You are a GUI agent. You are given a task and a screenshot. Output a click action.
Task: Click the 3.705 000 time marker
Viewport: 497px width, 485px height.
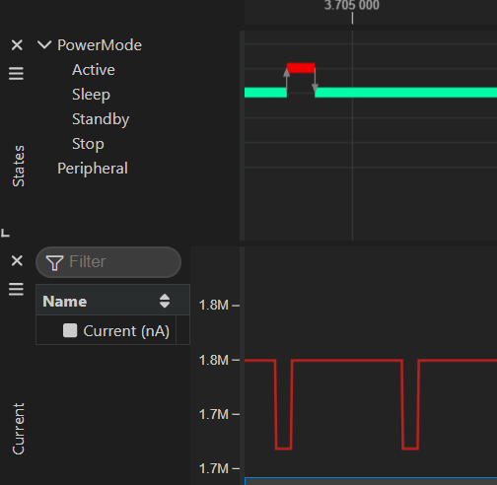(x=352, y=5)
